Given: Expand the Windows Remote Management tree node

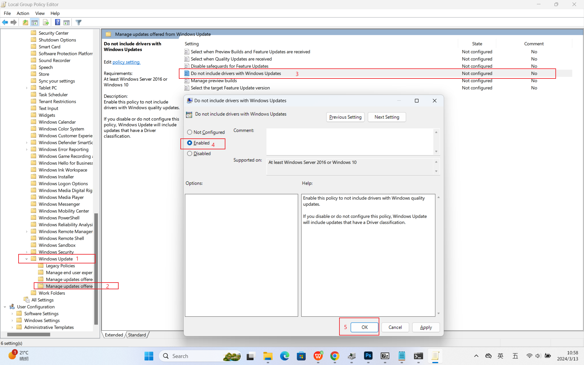Looking at the screenshot, I should click(27, 231).
